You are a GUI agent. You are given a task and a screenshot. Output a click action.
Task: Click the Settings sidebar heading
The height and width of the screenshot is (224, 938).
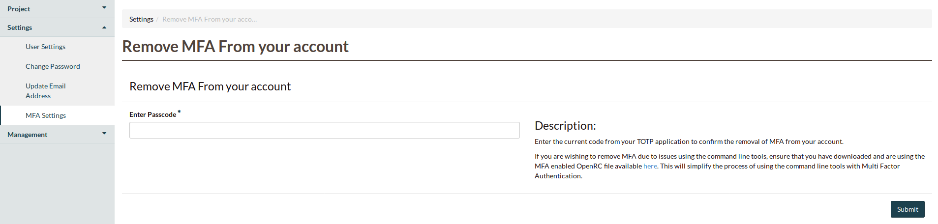pyautogui.click(x=57, y=28)
